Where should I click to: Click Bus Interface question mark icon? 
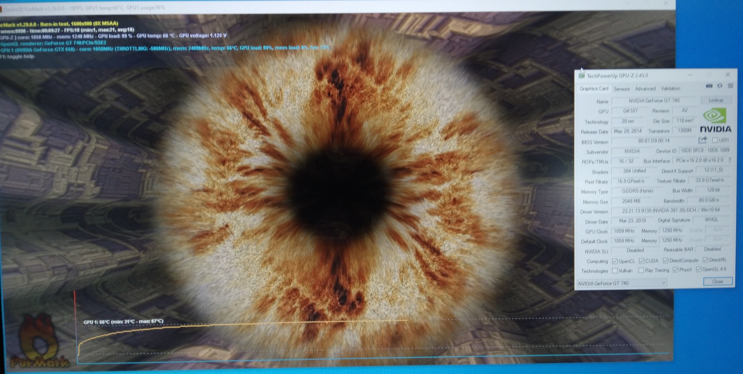[730, 160]
